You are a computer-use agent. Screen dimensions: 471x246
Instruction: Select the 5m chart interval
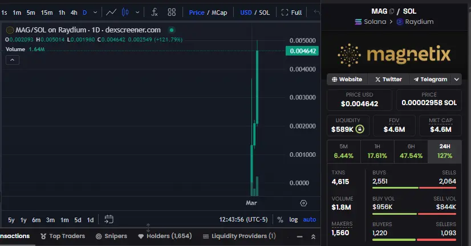point(31,12)
